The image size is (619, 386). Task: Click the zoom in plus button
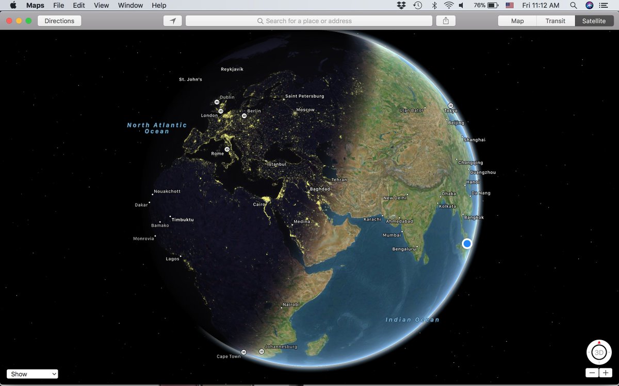coord(607,372)
